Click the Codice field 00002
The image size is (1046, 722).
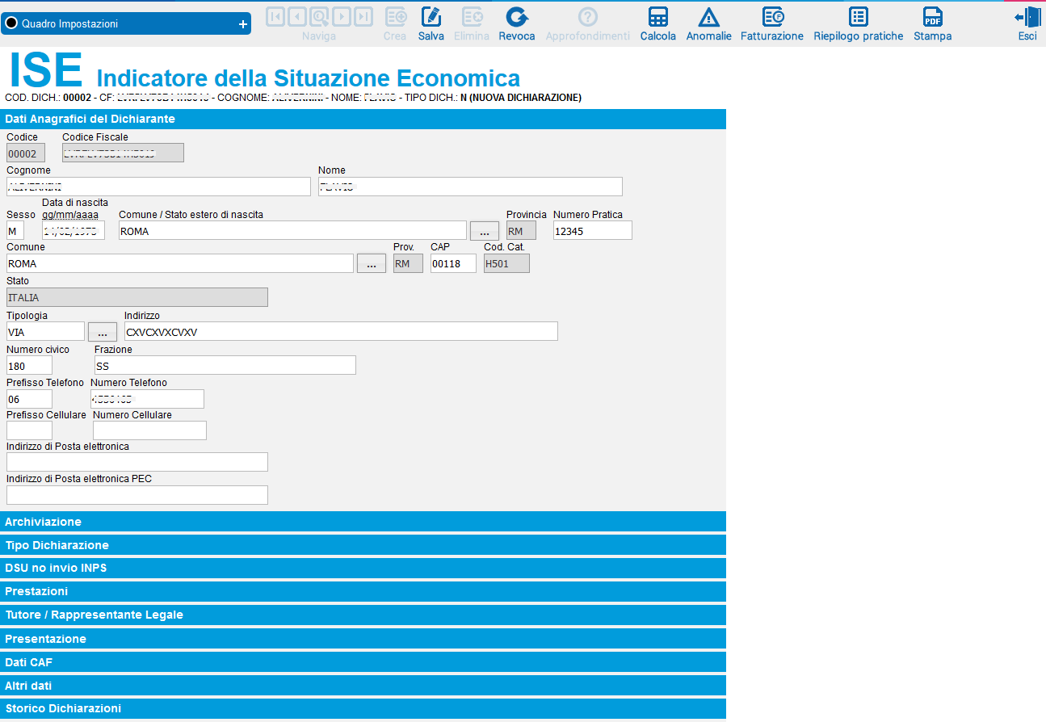pos(26,153)
